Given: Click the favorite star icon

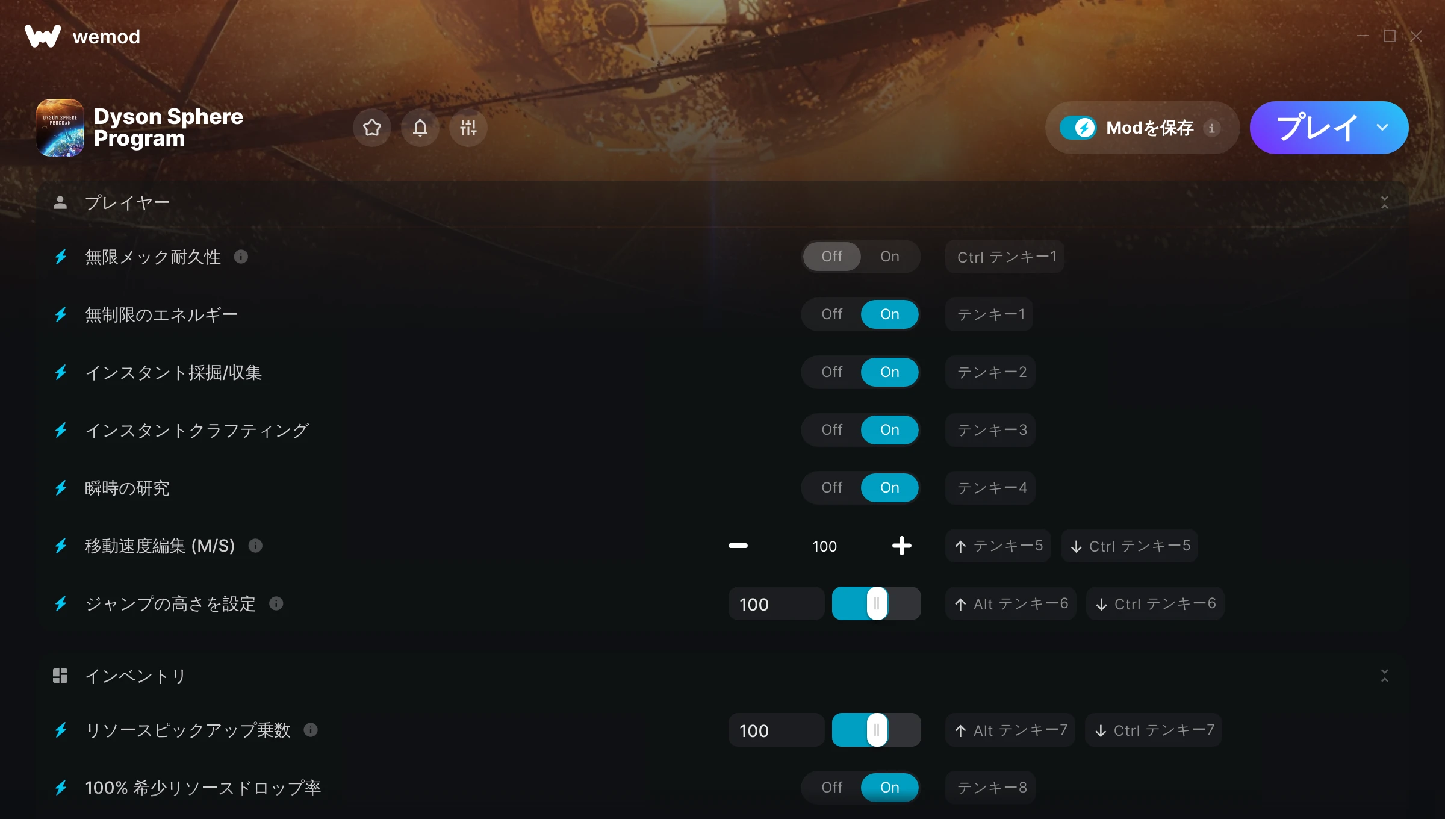Looking at the screenshot, I should [372, 128].
